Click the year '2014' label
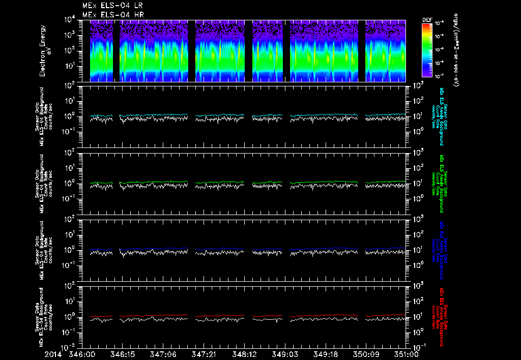The image size is (521, 360). click(x=53, y=354)
